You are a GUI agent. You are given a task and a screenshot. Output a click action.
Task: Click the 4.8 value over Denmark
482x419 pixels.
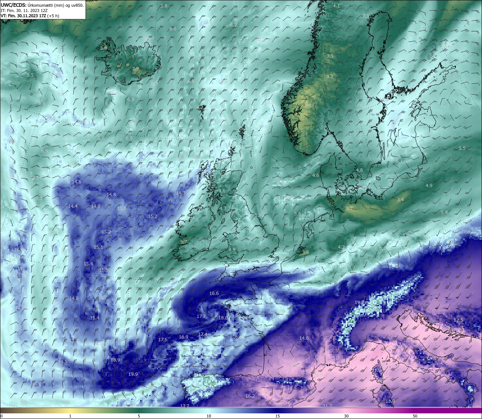click(359, 170)
